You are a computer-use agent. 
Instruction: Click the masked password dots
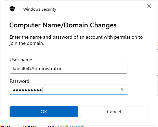27,90
